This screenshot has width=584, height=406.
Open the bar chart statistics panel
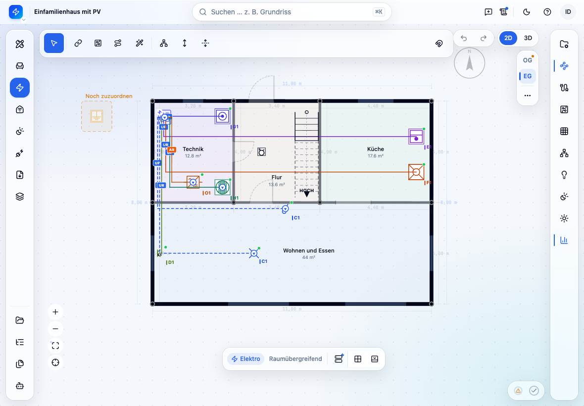coord(564,240)
